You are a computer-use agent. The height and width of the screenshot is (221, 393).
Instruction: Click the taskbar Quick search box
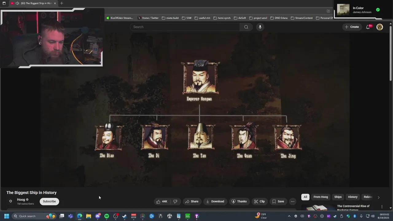(34, 216)
